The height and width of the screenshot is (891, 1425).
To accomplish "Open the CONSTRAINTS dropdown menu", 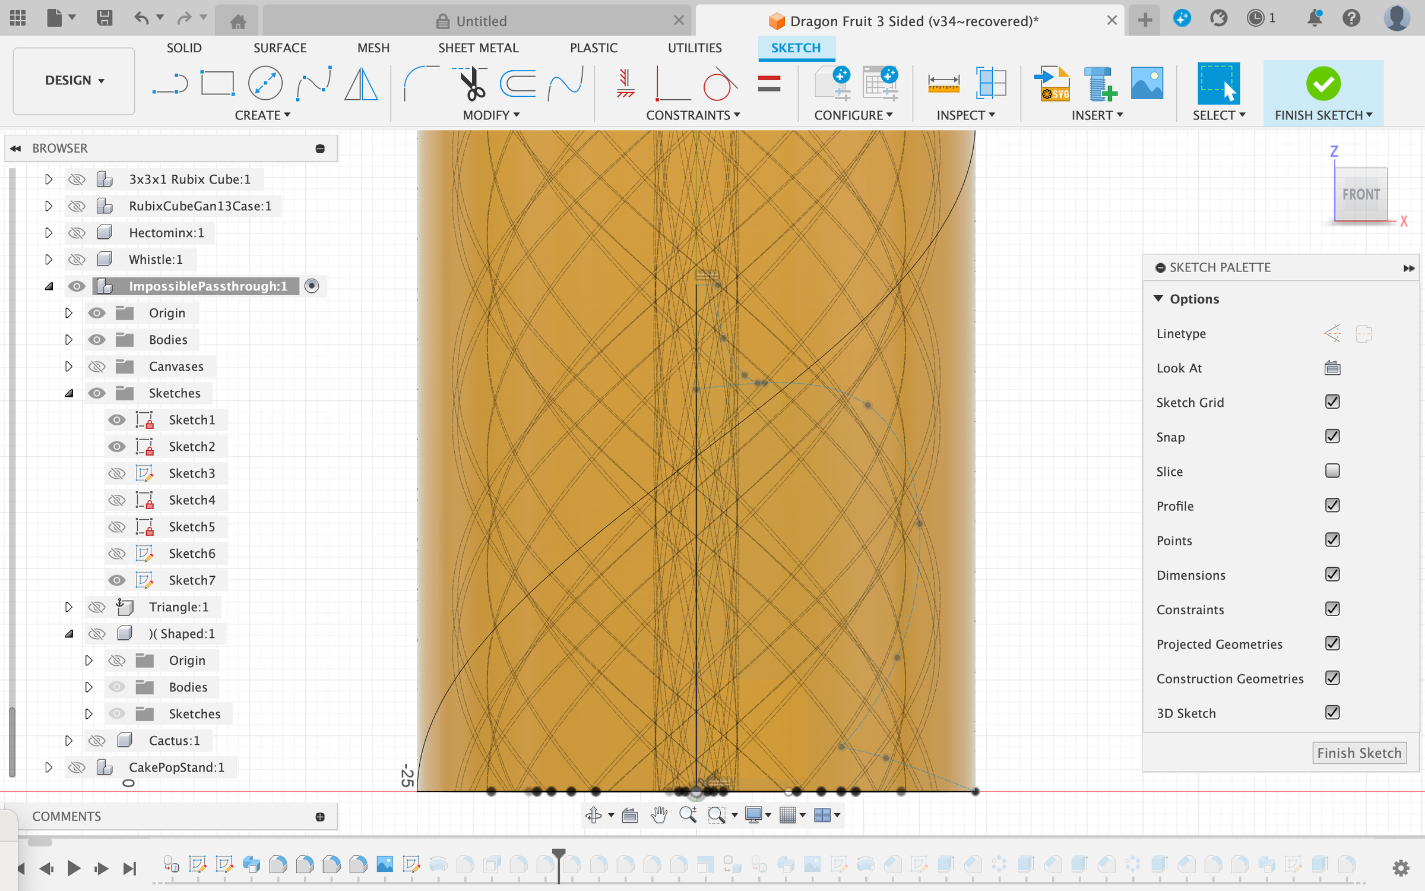I will point(692,115).
